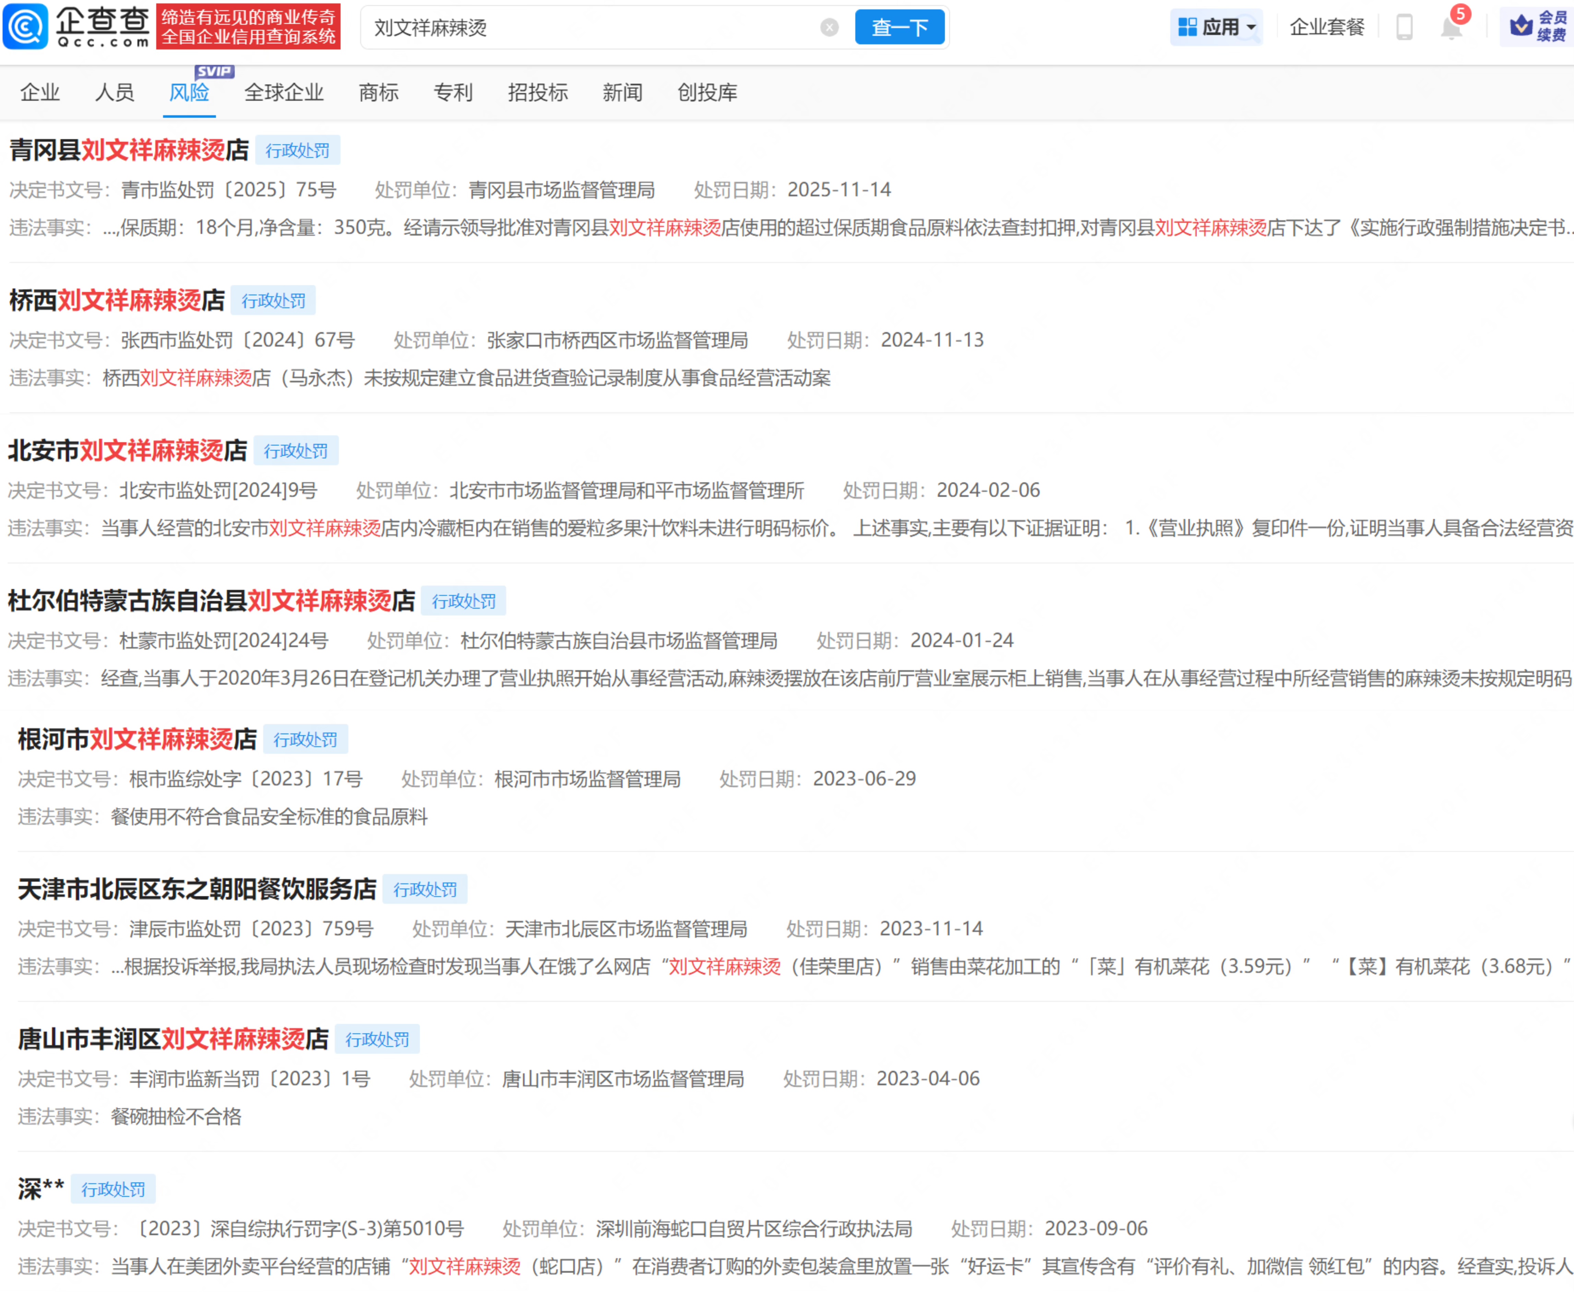Viewport: 1574px width, 1292px height.
Task: Open 青冈县刘文祥麻辣烫店 record title
Action: point(129,150)
